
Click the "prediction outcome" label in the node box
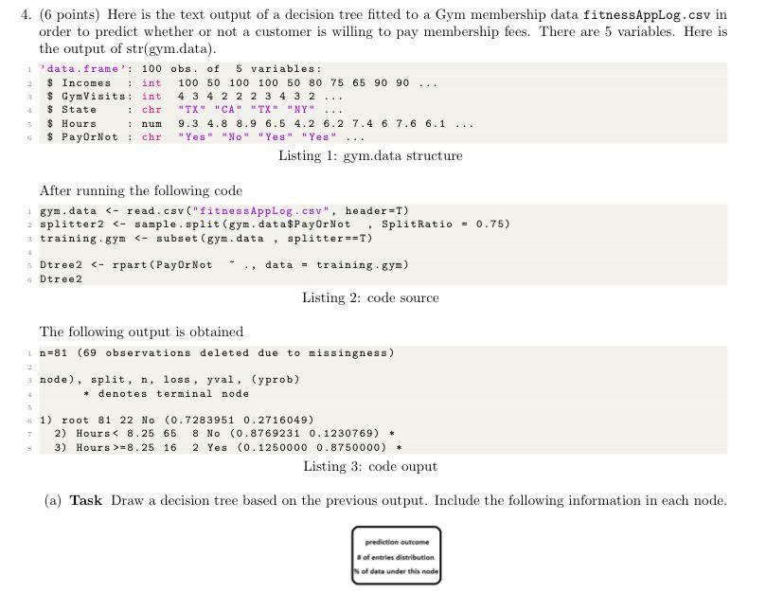pyautogui.click(x=397, y=542)
